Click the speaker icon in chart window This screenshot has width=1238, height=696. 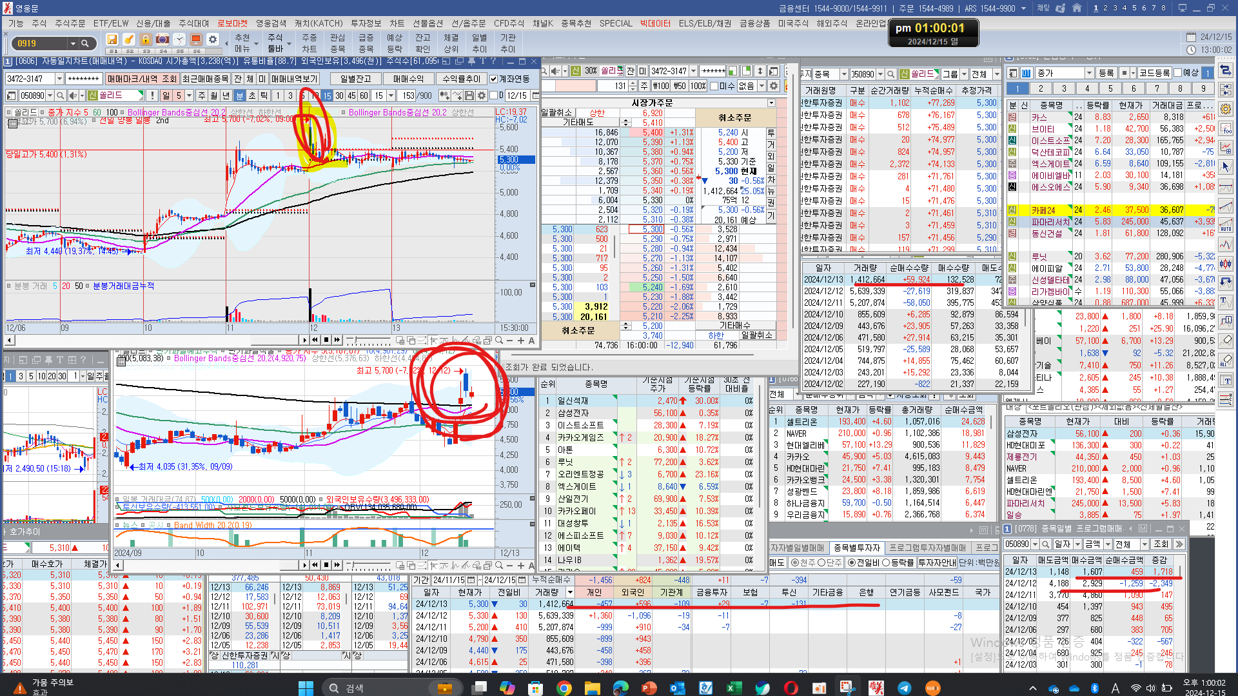click(73, 95)
